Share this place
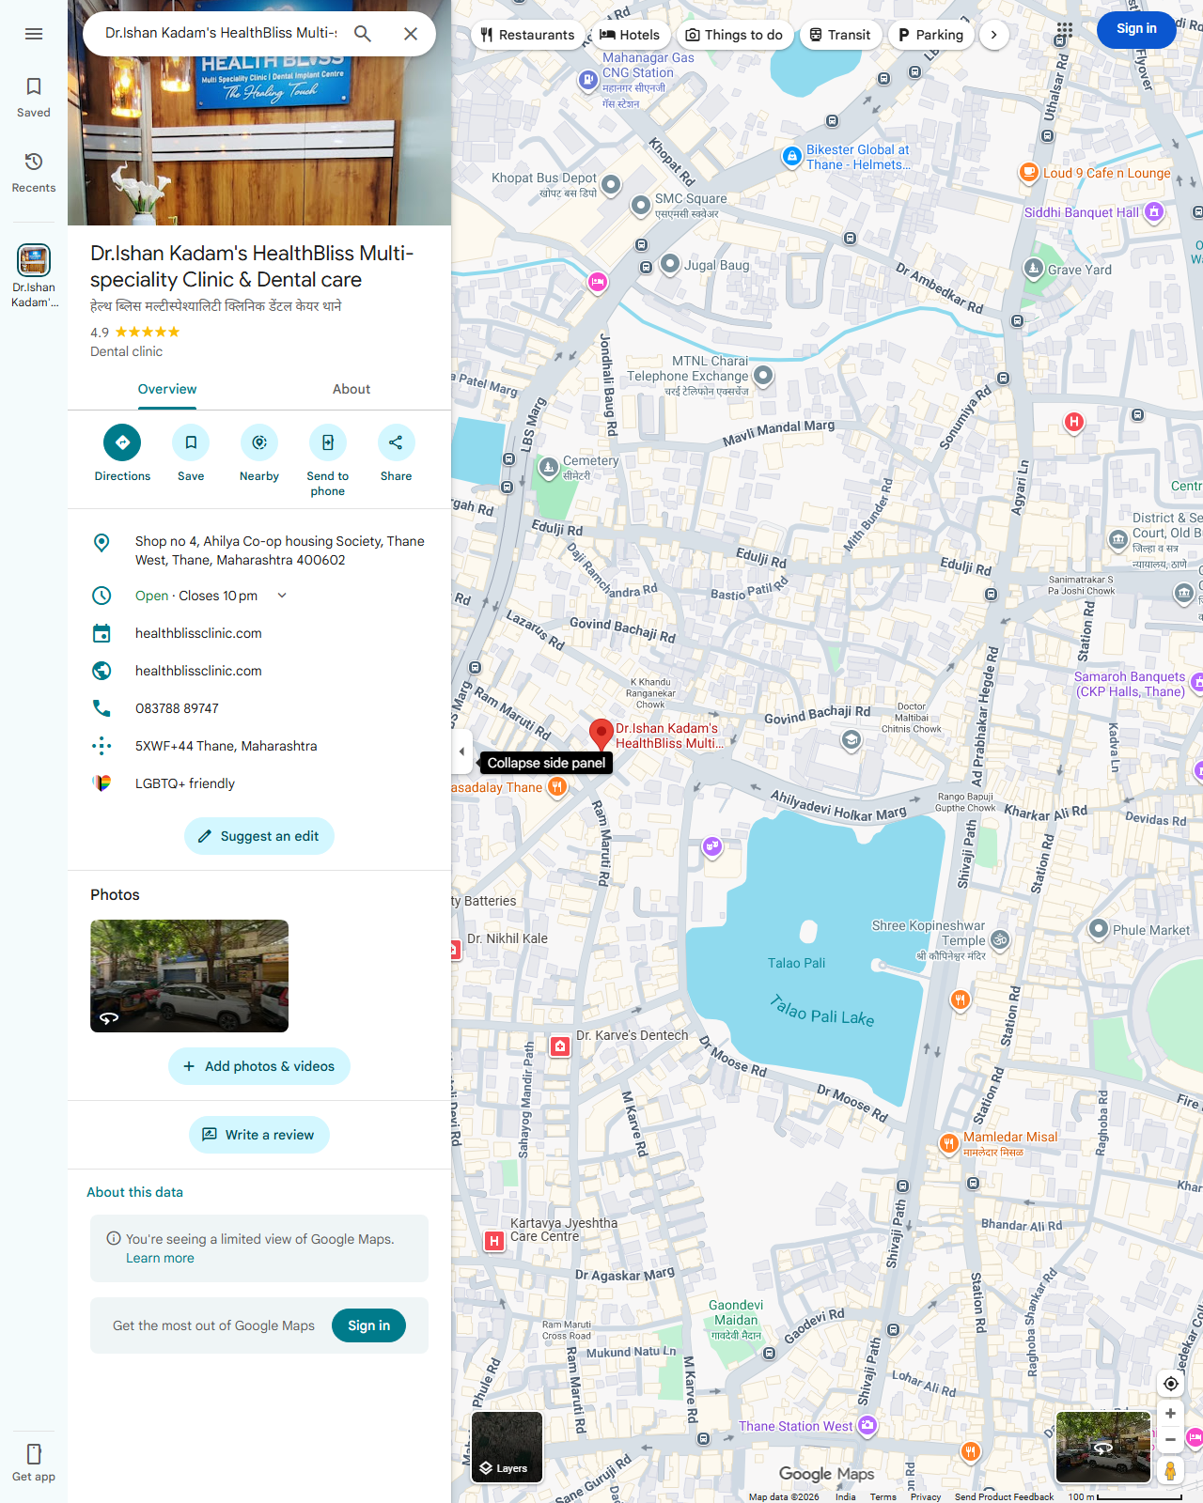Viewport: 1203px width, 1503px height. (396, 454)
